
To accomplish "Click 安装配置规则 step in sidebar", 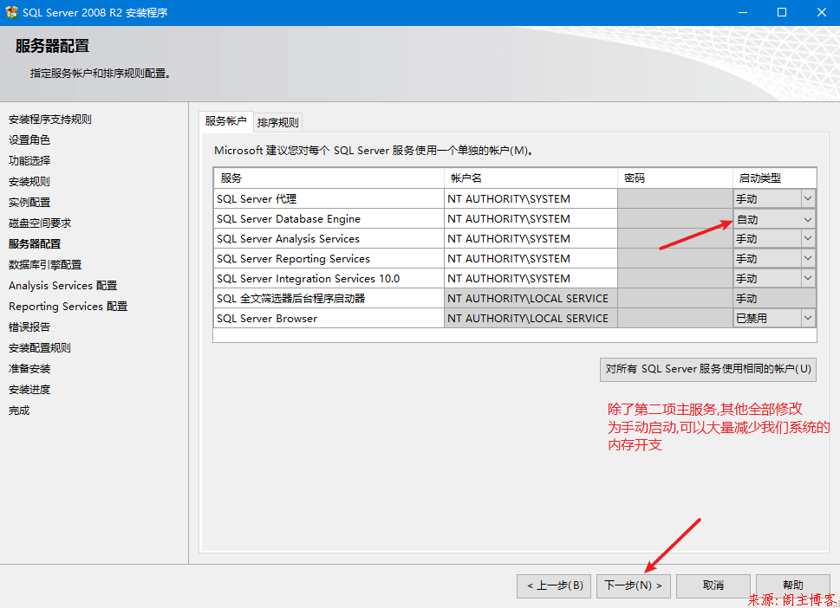I will (40, 348).
